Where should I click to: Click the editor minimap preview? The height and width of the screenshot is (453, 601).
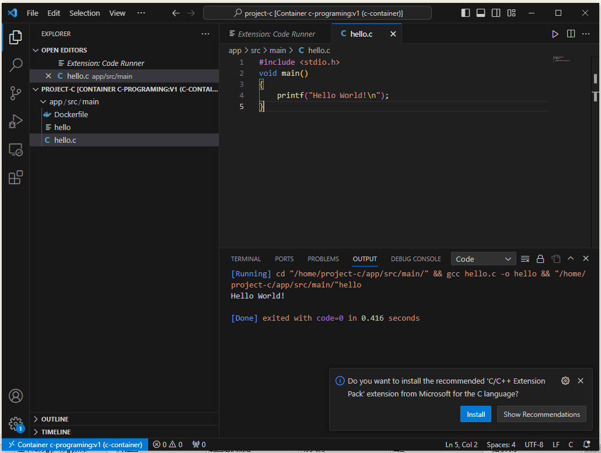pyautogui.click(x=561, y=59)
